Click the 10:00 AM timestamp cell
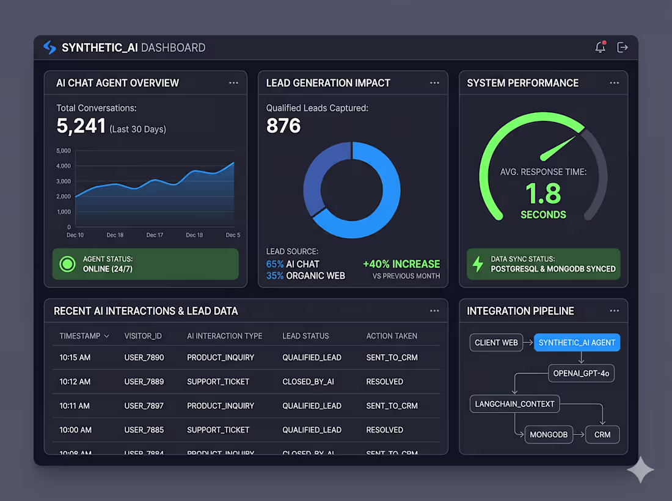The width and height of the screenshot is (672, 501). coord(75,430)
